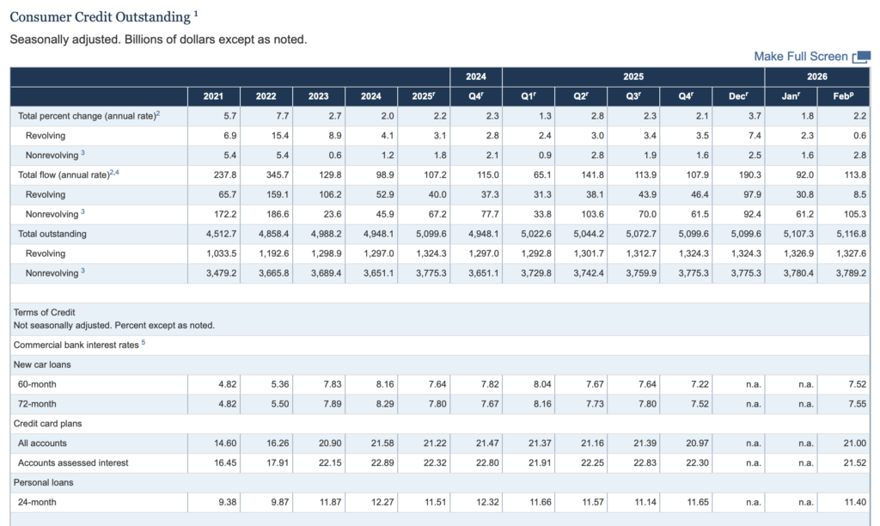This screenshot has width=880, height=526.
Task: Select the Accounts assessed interest row label
Action: (x=73, y=463)
